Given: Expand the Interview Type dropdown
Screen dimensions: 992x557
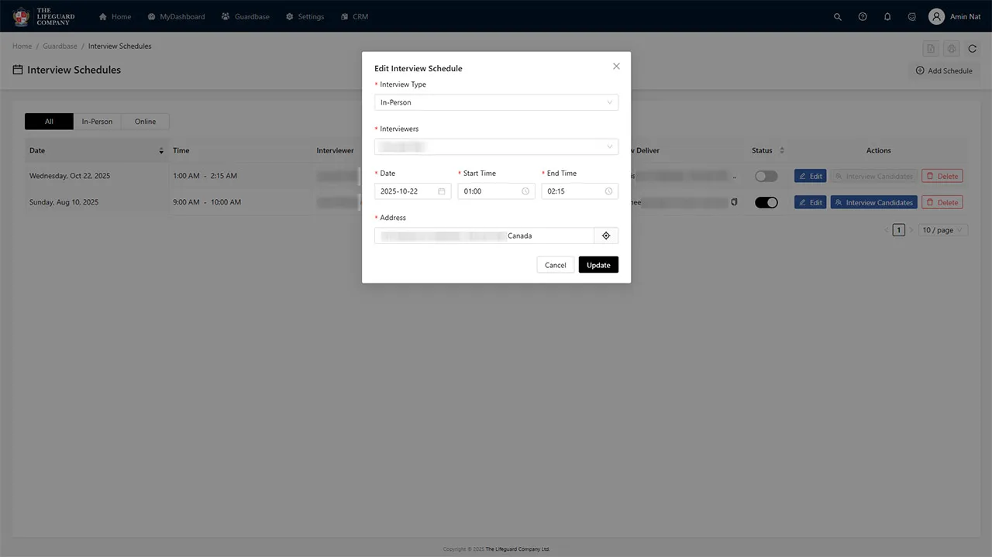Looking at the screenshot, I should click(x=496, y=102).
